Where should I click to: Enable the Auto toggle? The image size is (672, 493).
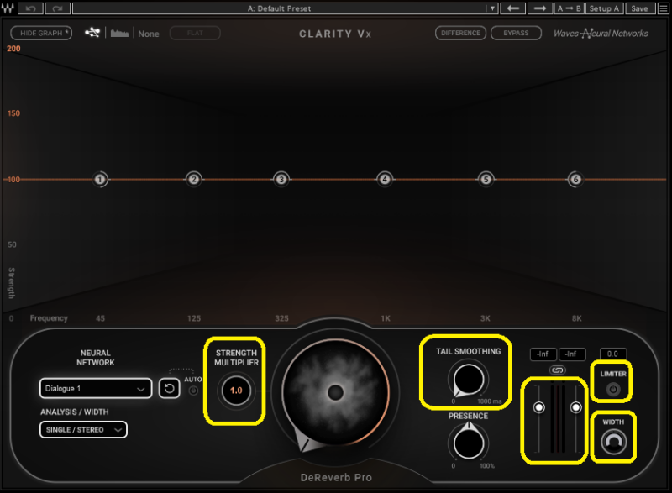[x=193, y=390]
